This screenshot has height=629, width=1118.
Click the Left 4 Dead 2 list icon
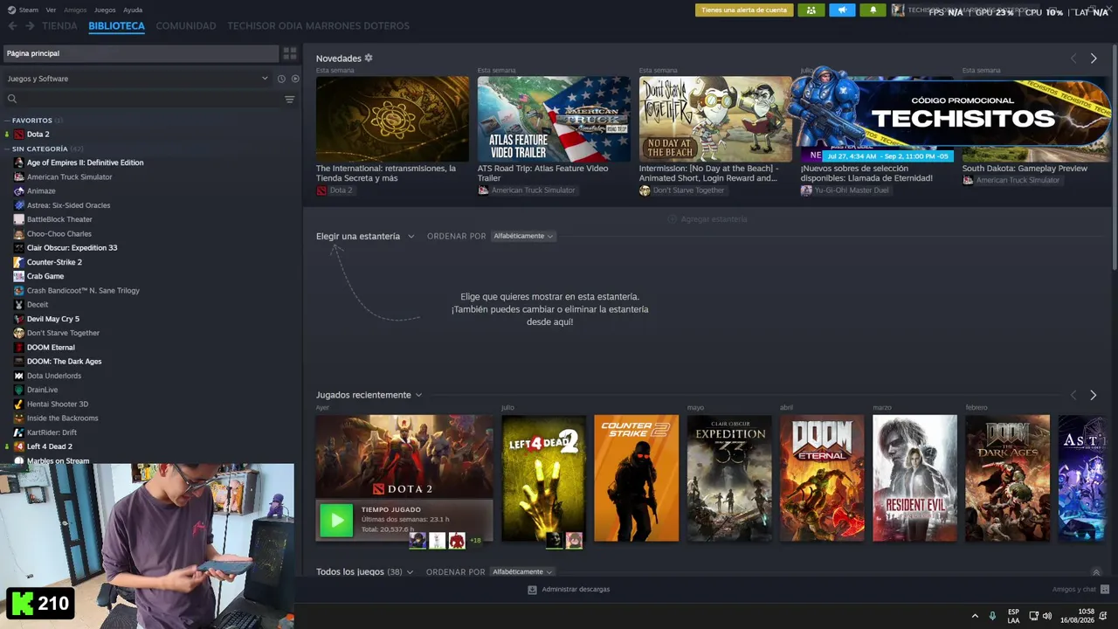click(x=19, y=446)
